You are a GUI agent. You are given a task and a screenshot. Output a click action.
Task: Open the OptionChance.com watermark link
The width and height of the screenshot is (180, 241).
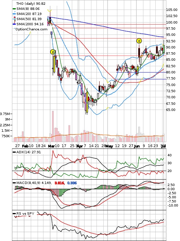[31, 29]
